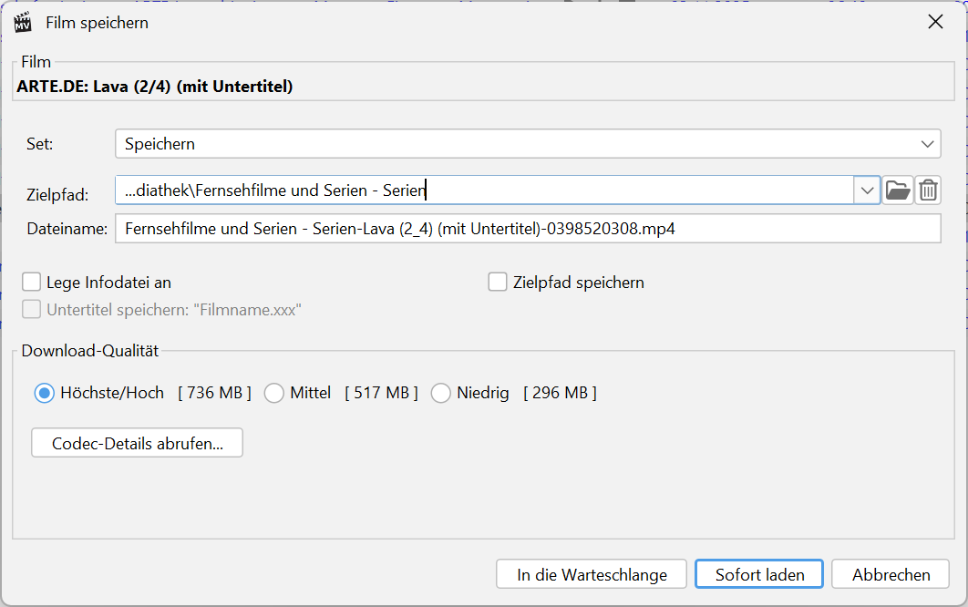The width and height of the screenshot is (968, 607).
Task: Click the Dateiname text field
Action: [x=527, y=229]
